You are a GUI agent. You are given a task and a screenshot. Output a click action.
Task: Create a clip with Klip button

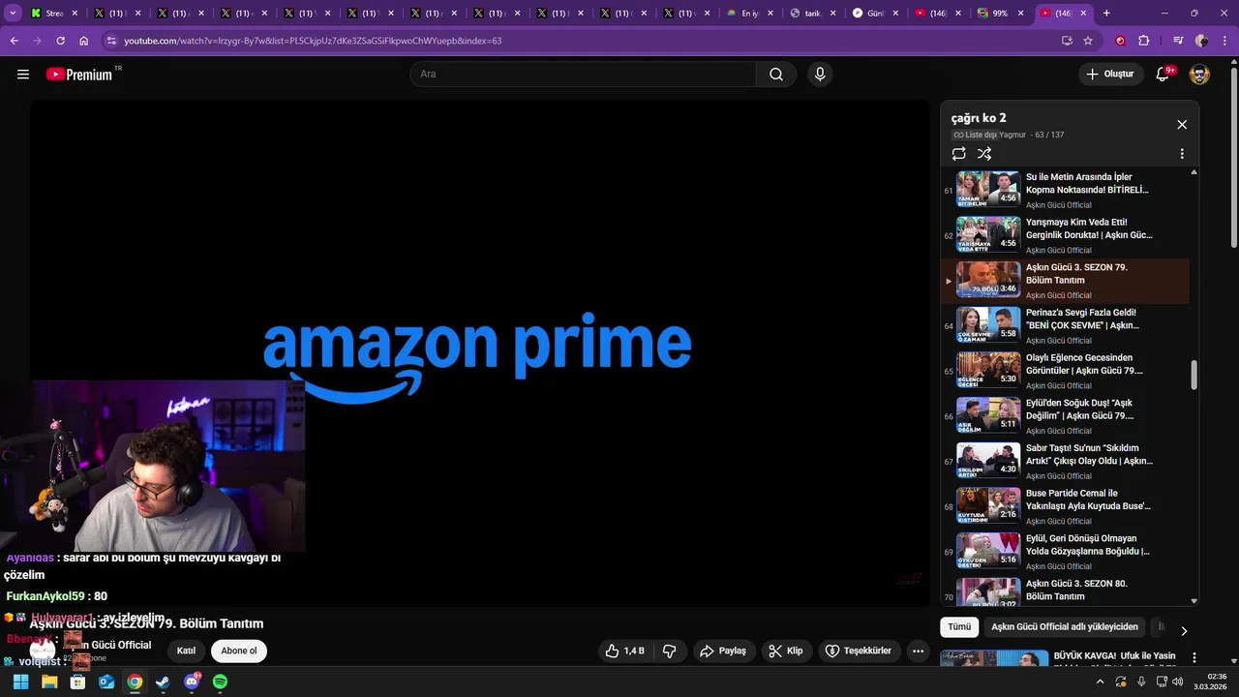tap(786, 651)
